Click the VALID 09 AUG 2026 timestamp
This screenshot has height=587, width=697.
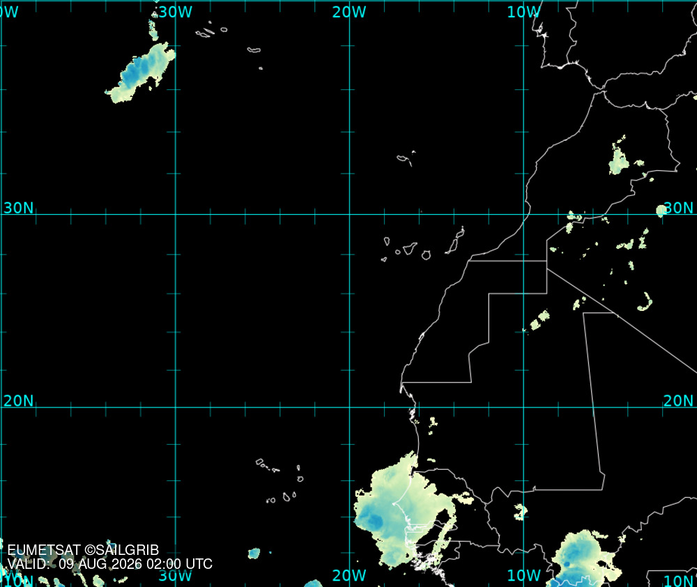pos(110,564)
